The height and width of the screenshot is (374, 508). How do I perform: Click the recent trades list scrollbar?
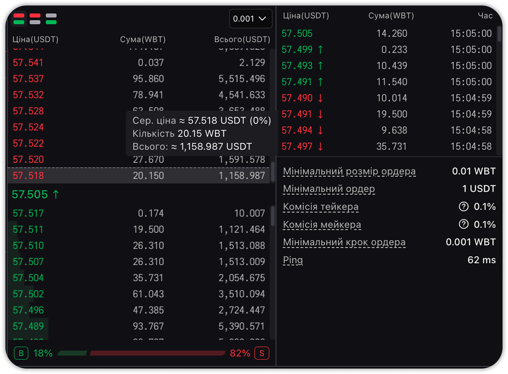tap(499, 34)
